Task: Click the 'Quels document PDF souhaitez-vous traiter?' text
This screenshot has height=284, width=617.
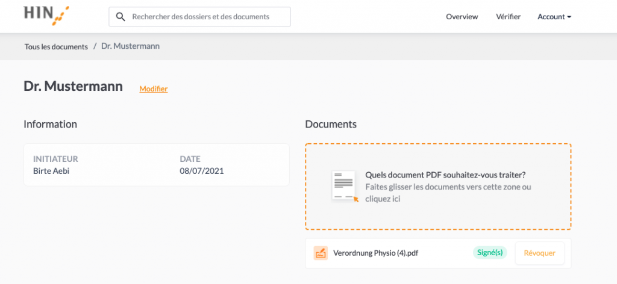Action: 446,174
